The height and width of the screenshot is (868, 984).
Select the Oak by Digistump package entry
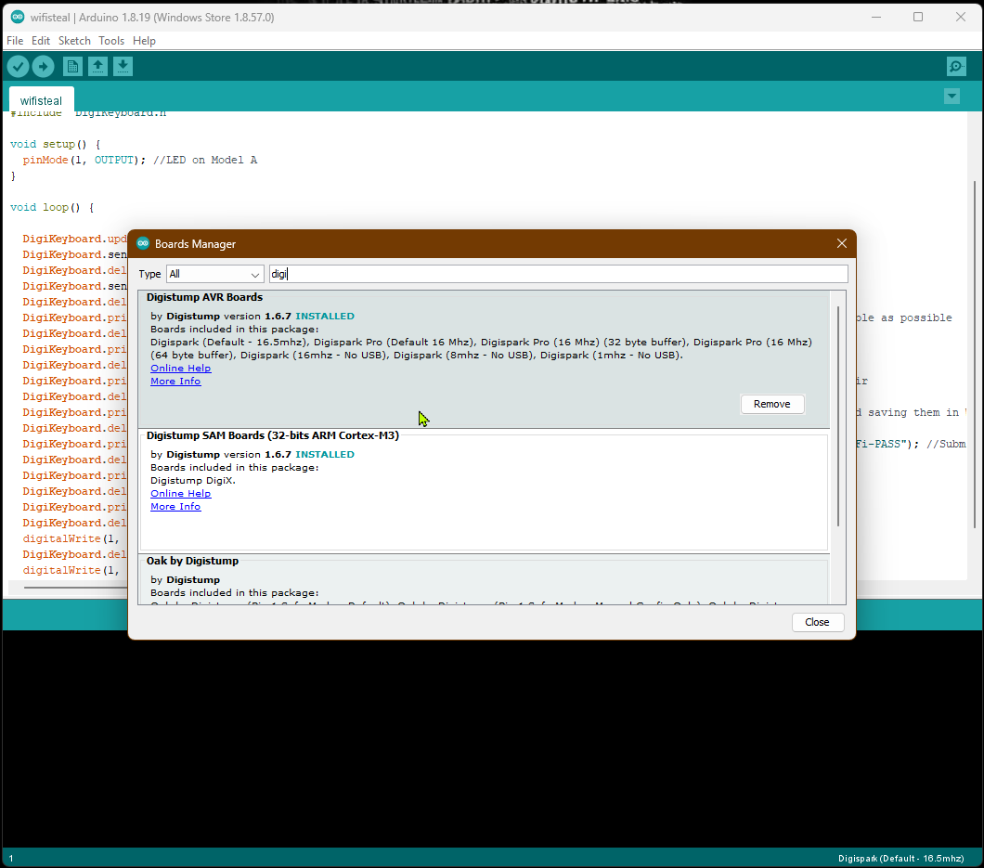(484, 579)
